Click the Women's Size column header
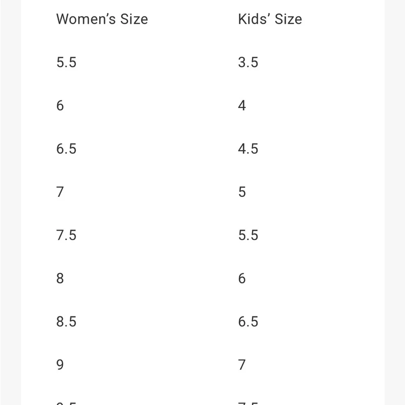Image resolution: width=405 pixels, height=405 pixels. click(x=102, y=19)
